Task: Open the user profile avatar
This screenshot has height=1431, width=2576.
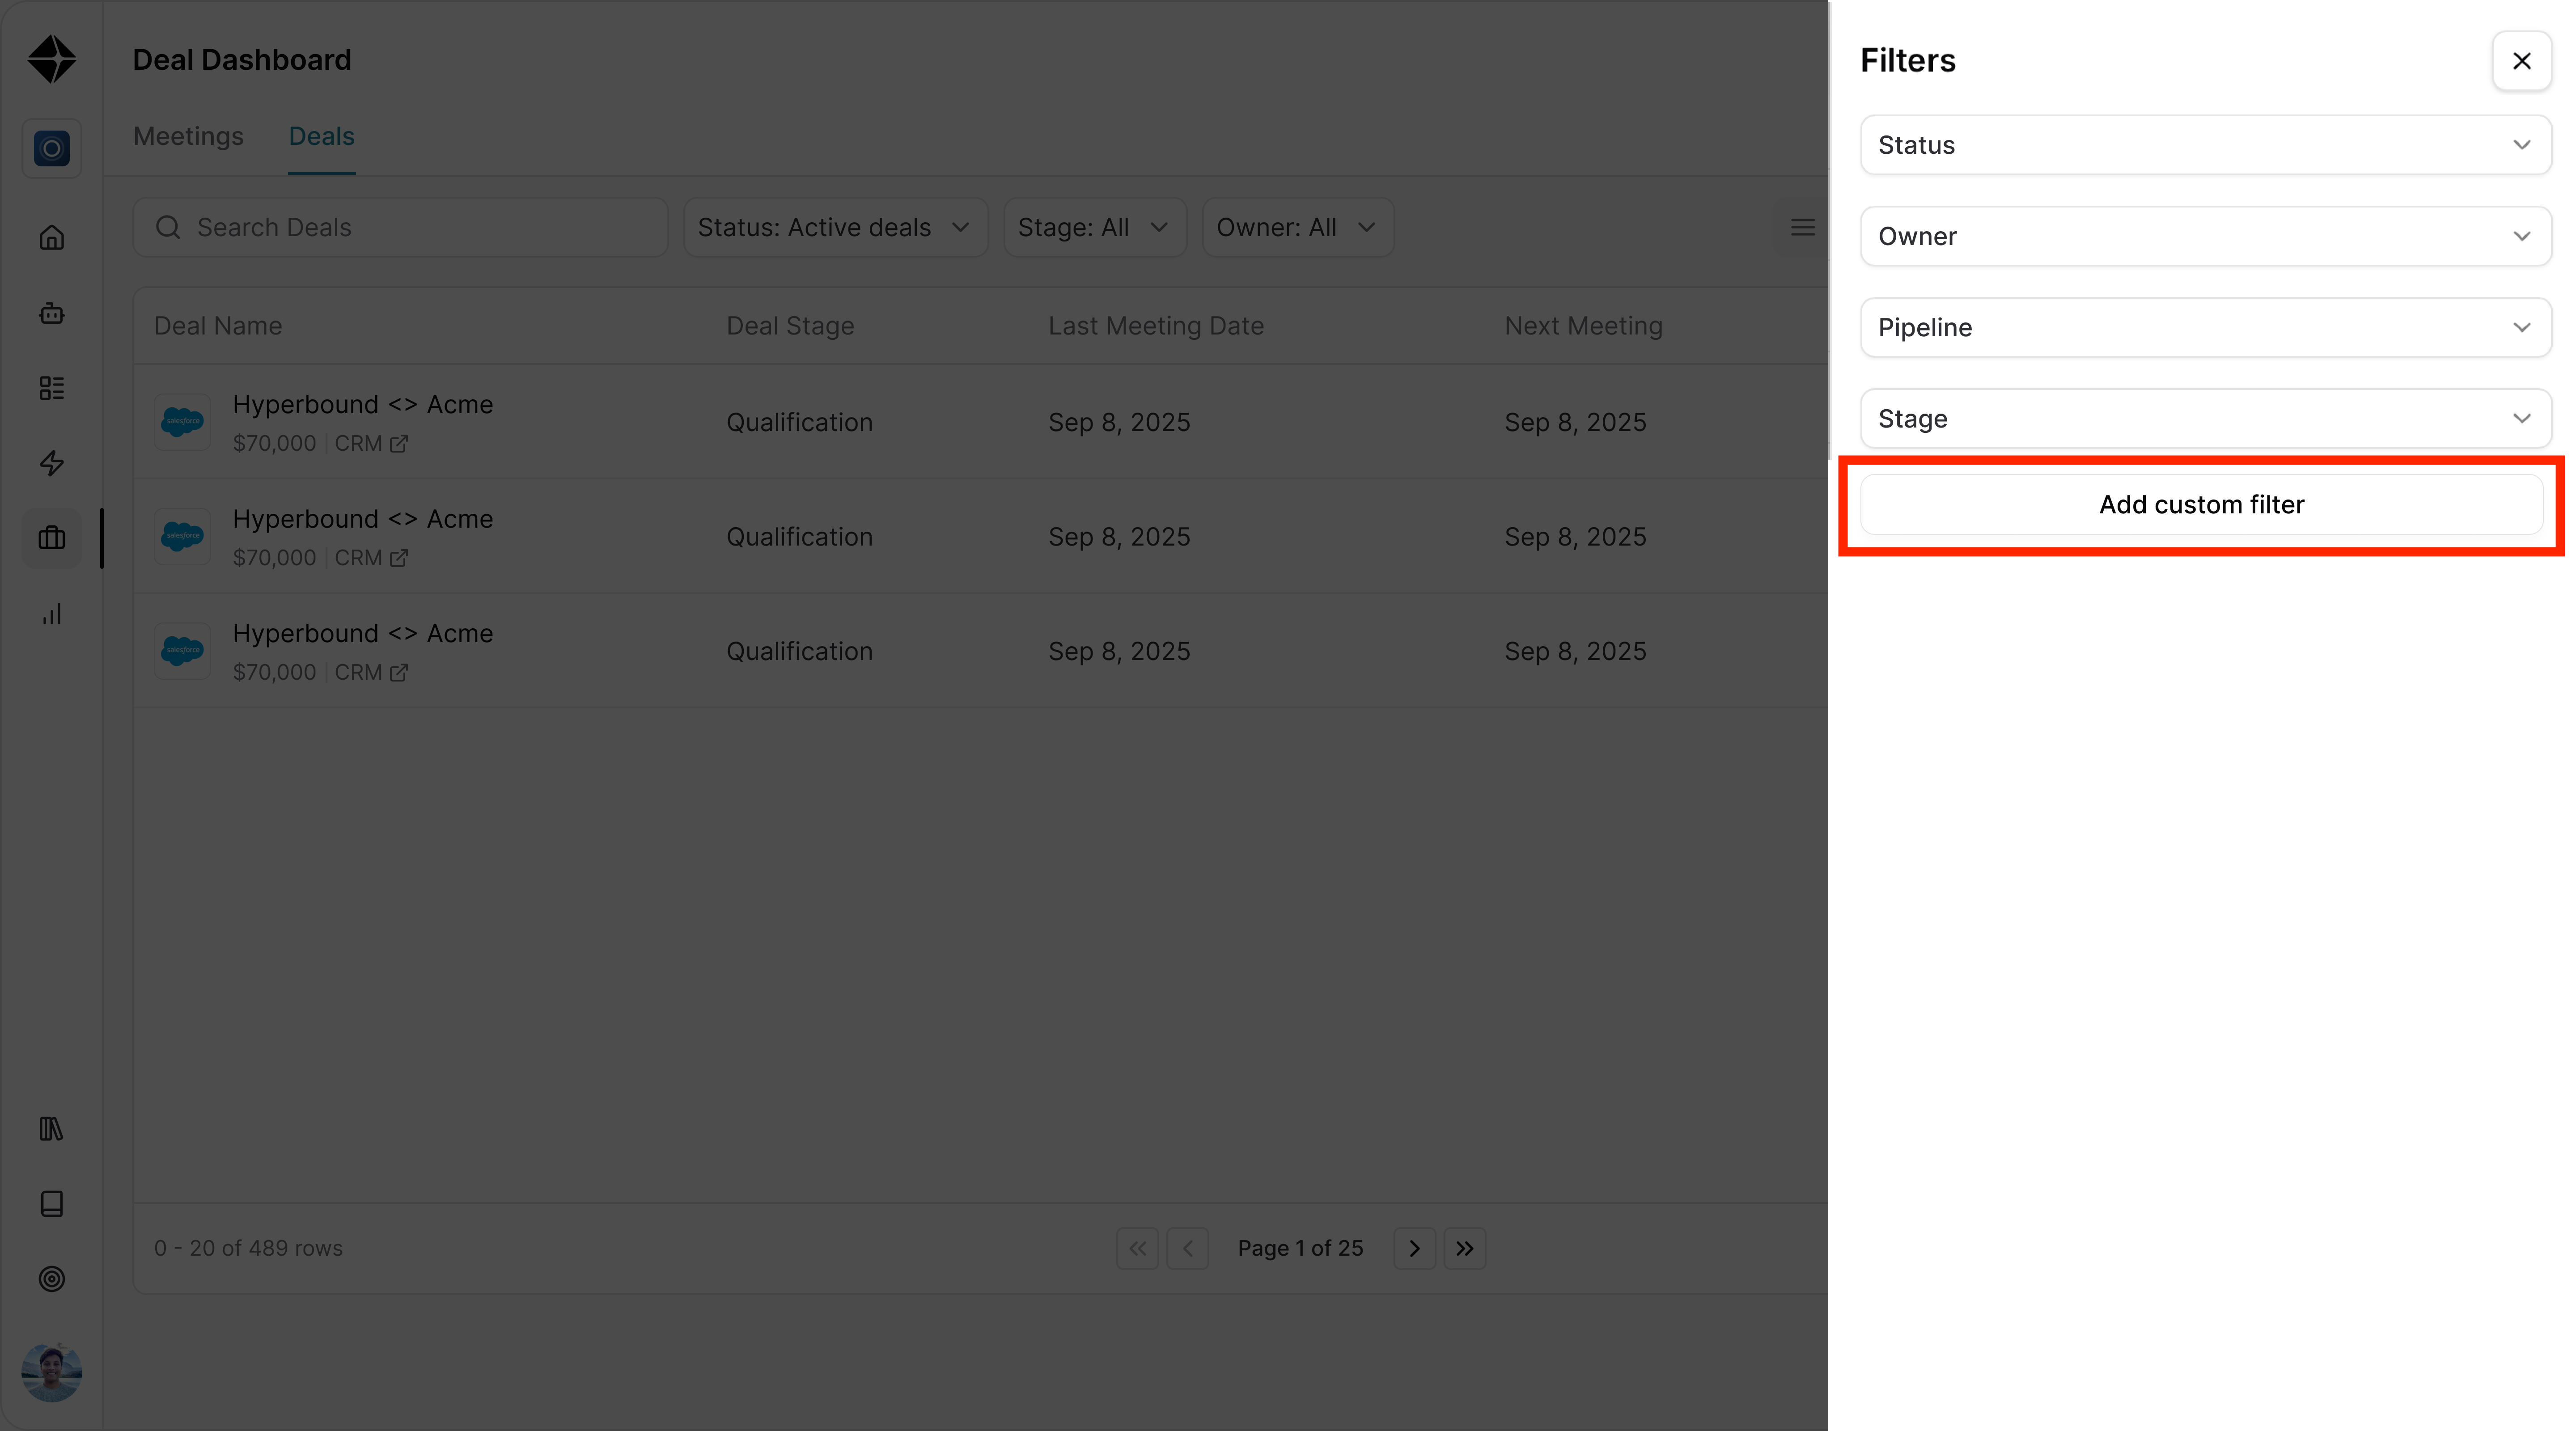Action: click(x=52, y=1372)
